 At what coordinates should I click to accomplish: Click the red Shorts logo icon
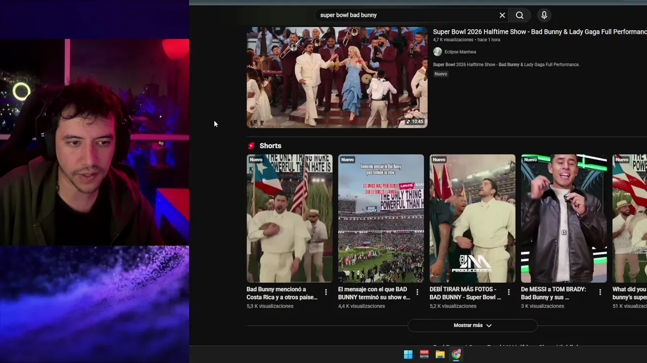click(x=251, y=146)
